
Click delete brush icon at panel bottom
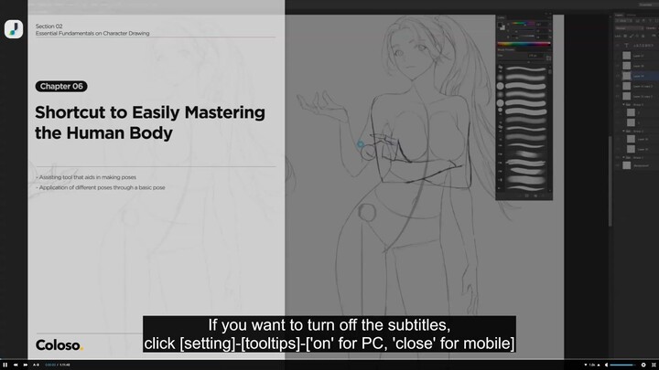click(543, 196)
